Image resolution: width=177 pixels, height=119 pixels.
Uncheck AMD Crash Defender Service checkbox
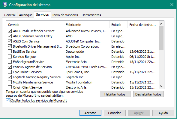click(x=10, y=31)
